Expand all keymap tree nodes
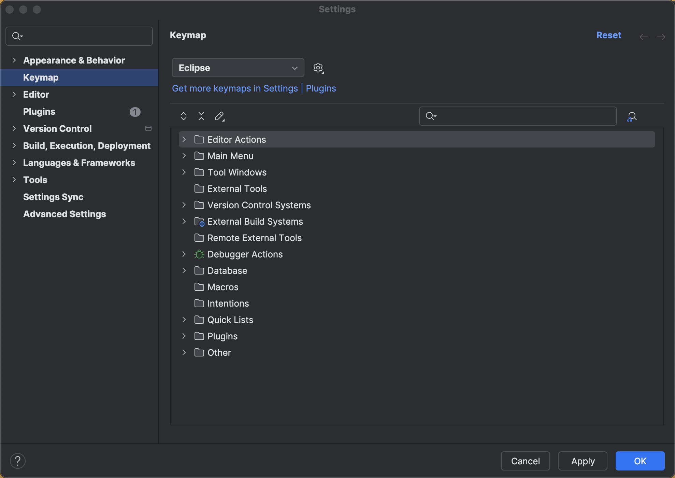The image size is (675, 478). [x=184, y=116]
